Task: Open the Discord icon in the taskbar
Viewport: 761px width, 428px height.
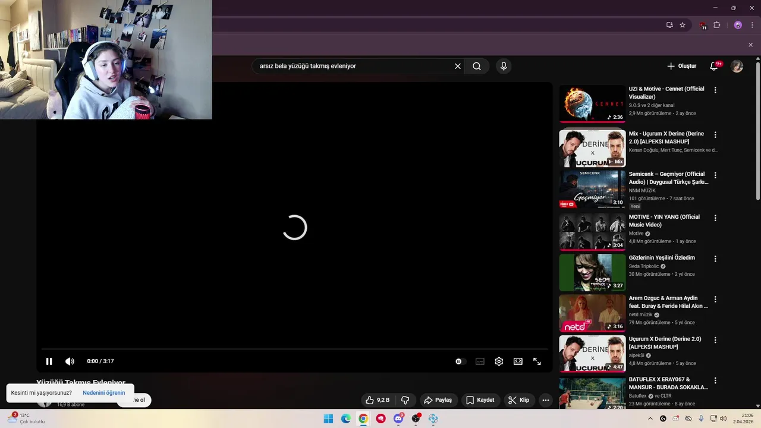Action: coord(398,418)
